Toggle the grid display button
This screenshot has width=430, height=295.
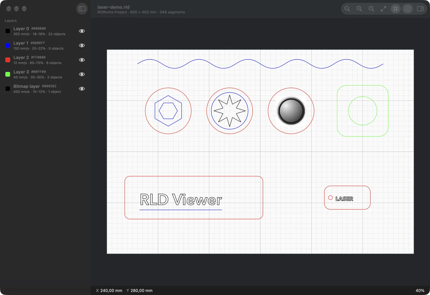click(x=396, y=9)
